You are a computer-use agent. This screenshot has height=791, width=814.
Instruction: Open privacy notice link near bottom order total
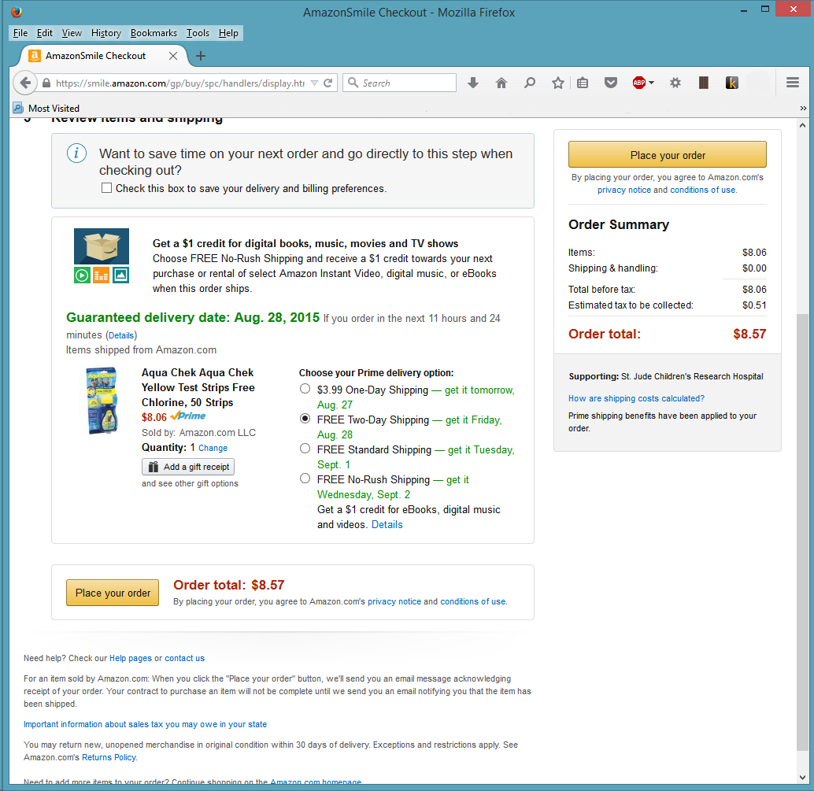[394, 601]
